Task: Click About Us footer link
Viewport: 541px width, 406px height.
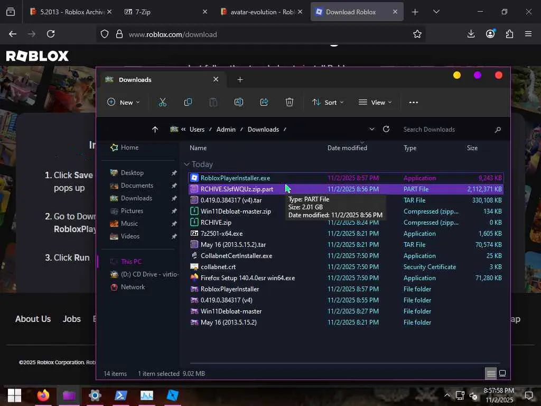Action: point(33,319)
